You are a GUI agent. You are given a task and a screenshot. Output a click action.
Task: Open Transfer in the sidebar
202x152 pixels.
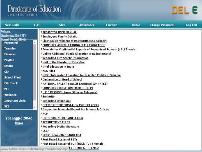(x=10, y=48)
